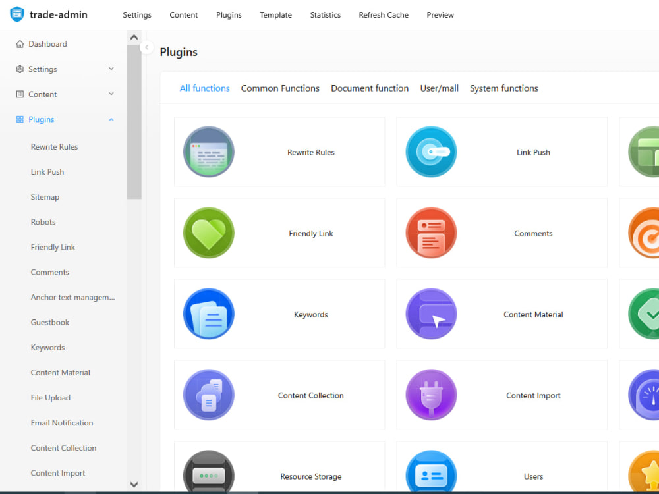Open Email Notification in the sidebar
The image size is (659, 494).
coord(62,423)
